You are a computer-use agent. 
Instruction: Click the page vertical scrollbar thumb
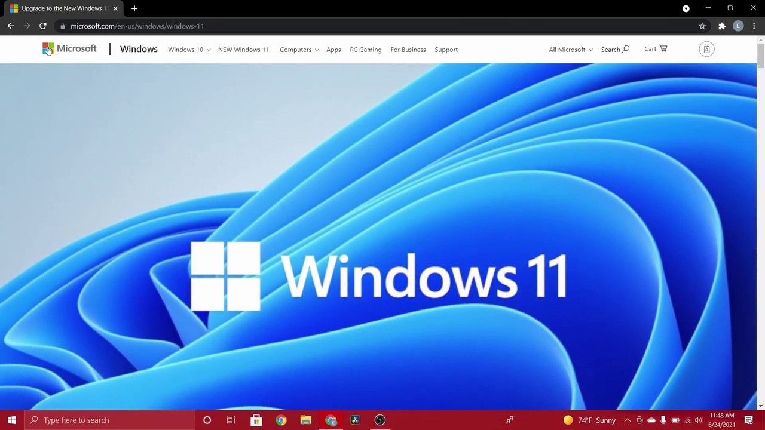760,56
